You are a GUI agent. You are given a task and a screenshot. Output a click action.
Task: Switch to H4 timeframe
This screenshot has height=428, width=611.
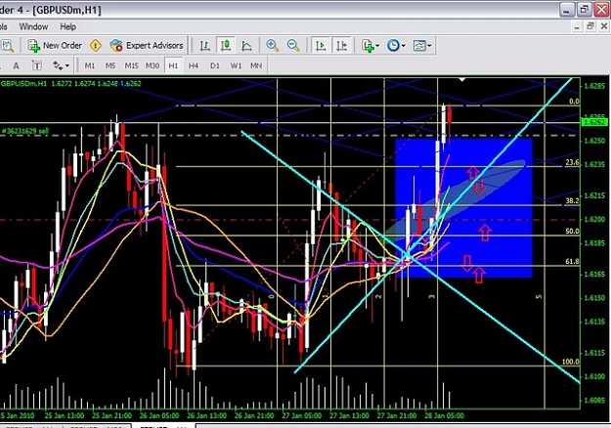[194, 65]
